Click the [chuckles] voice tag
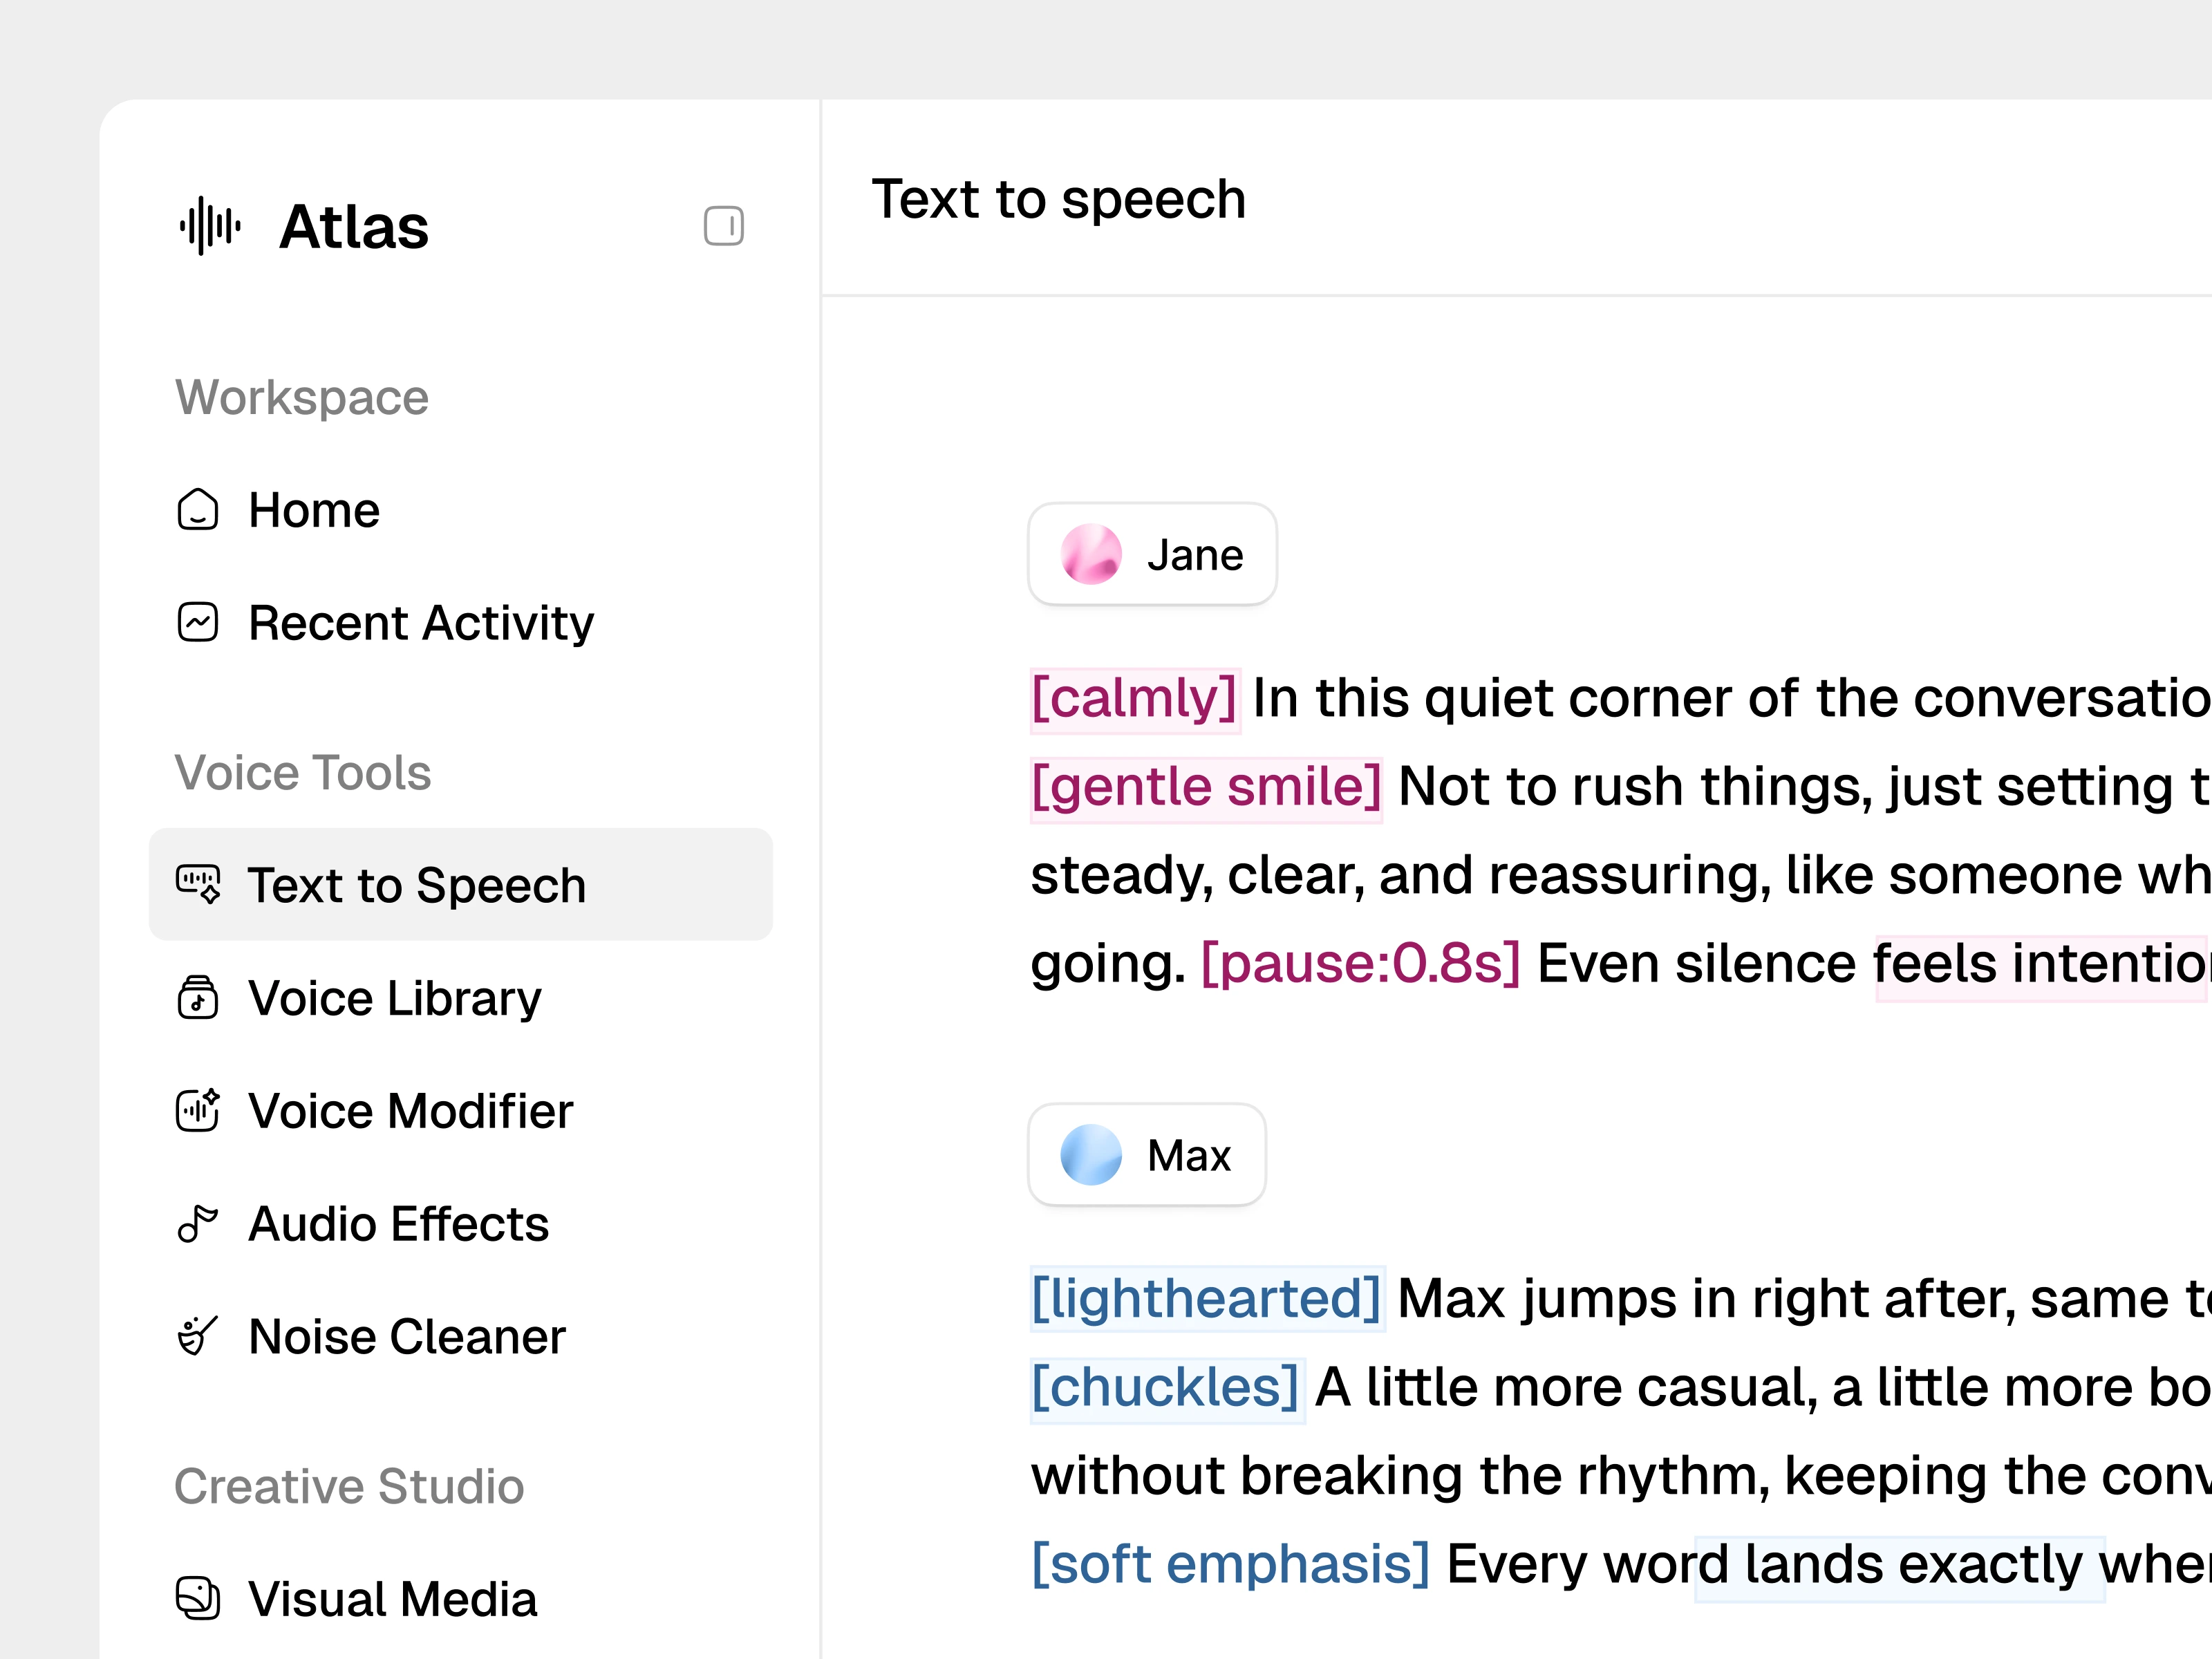 coord(1165,1387)
